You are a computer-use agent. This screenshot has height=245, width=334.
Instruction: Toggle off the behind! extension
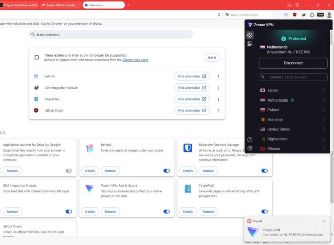click(167, 171)
